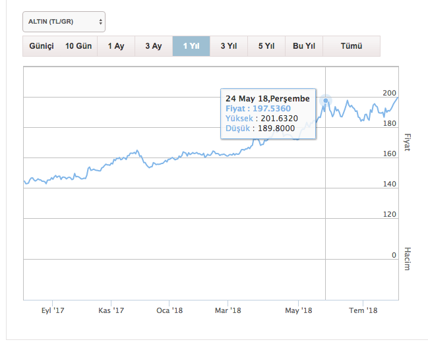Select the Güniçi time range tab
Image resolution: width=428 pixels, height=342 pixels.
point(41,46)
